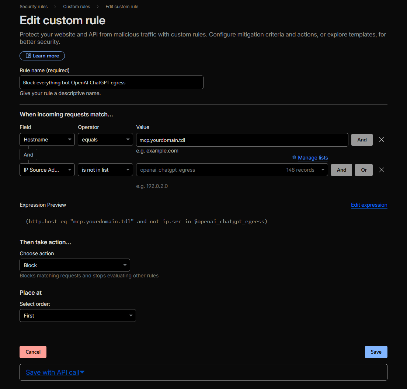This screenshot has width=407, height=389.
Task: Open the Choose action Block dropdown
Action: [x=75, y=265]
